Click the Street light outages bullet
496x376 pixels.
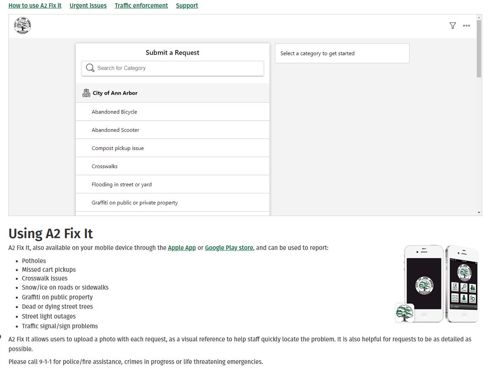[49, 316]
